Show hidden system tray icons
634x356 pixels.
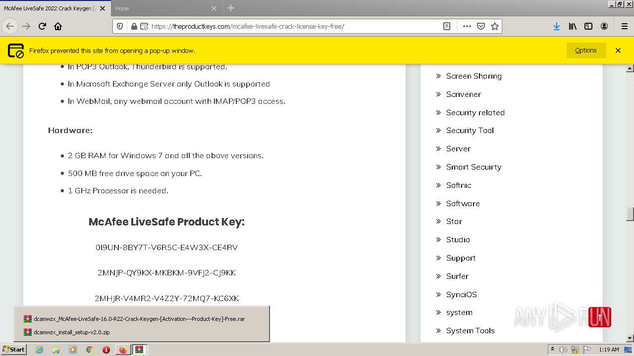coord(552,350)
